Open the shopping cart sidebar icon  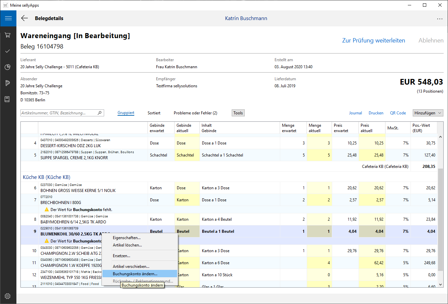pos(8,35)
